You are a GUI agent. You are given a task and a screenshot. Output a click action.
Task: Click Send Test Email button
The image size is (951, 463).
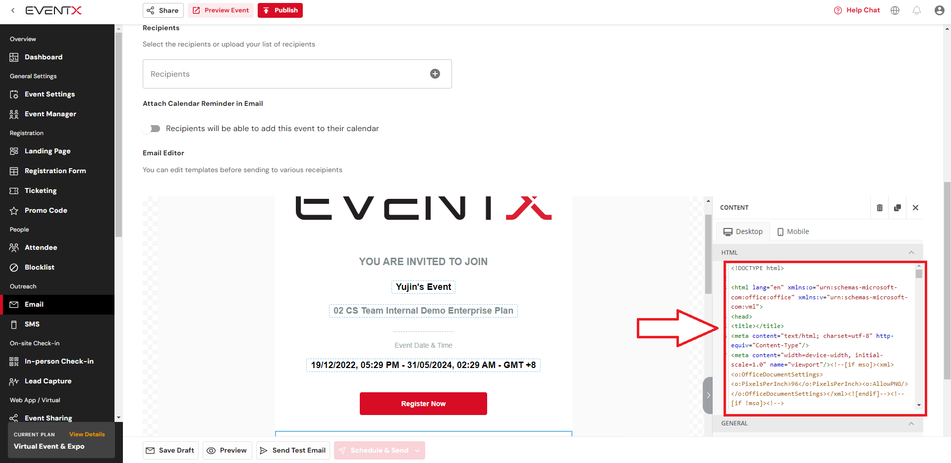click(293, 451)
